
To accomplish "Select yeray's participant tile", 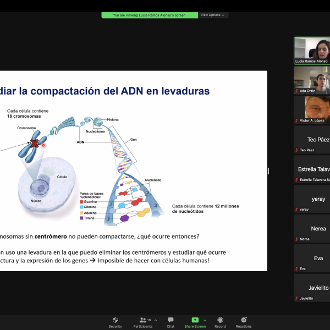I will tap(312, 199).
